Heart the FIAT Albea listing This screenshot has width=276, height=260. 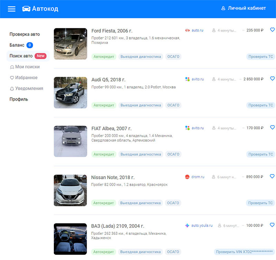tap(272, 128)
